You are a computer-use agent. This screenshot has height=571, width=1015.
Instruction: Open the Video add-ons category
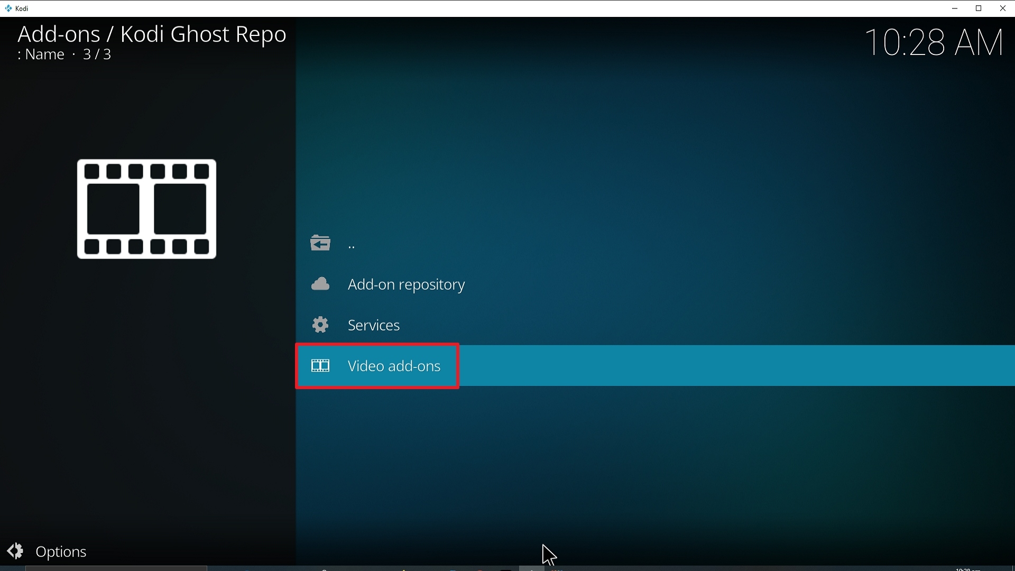[656, 366]
